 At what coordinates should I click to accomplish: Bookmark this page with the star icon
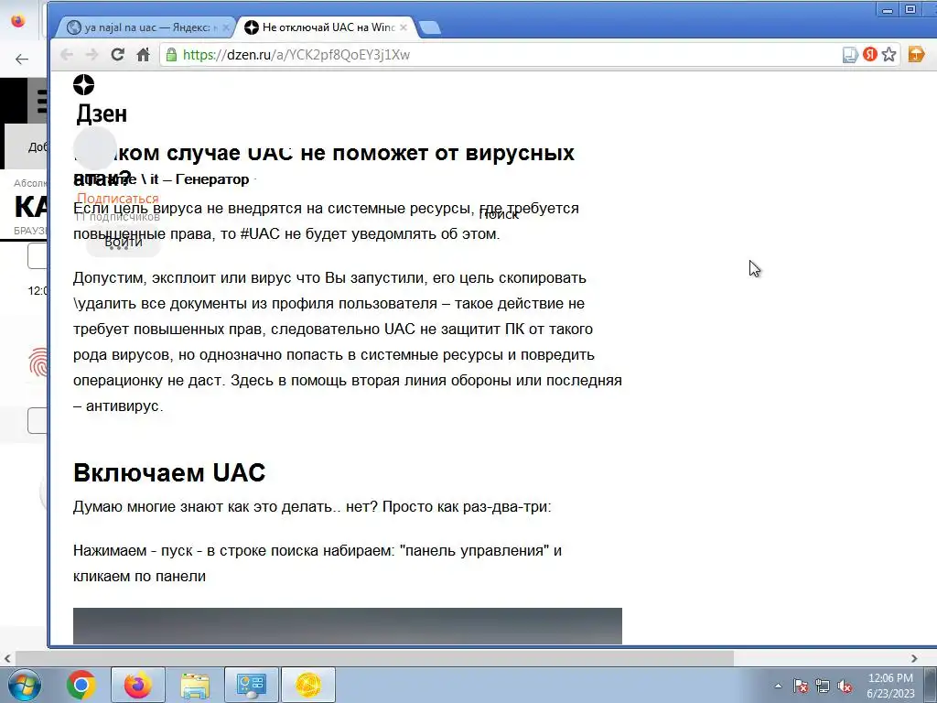tap(889, 55)
